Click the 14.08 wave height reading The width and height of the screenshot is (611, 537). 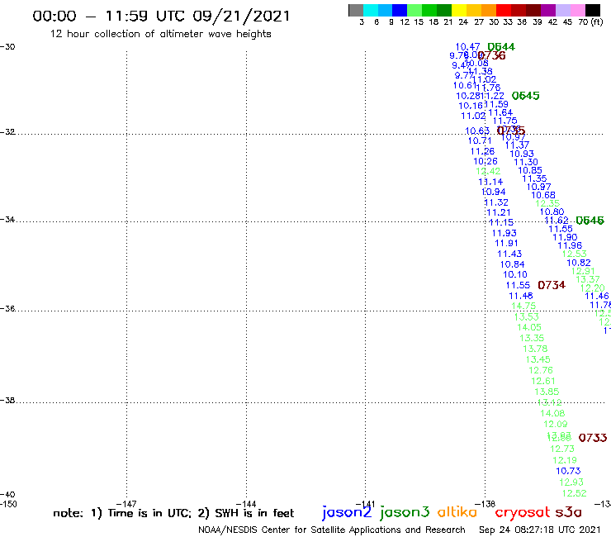click(552, 413)
